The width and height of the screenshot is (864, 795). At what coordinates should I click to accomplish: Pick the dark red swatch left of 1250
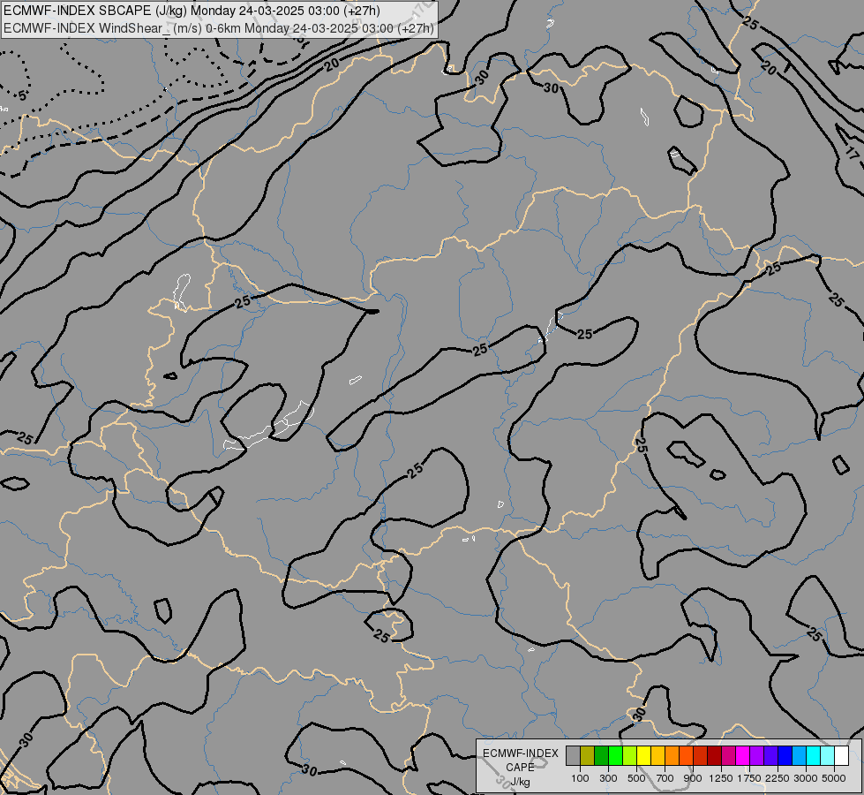click(x=715, y=756)
